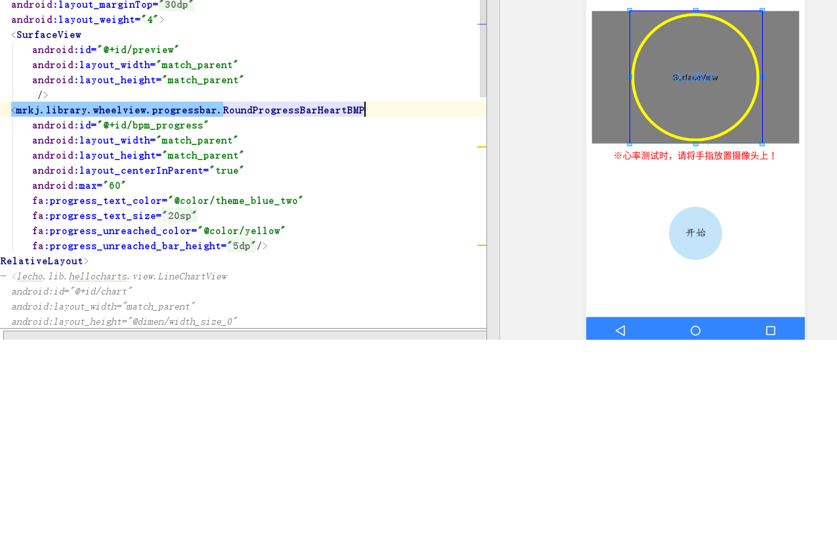The width and height of the screenshot is (837, 551).
Task: Tap the Android recent apps square icon
Action: point(771,331)
